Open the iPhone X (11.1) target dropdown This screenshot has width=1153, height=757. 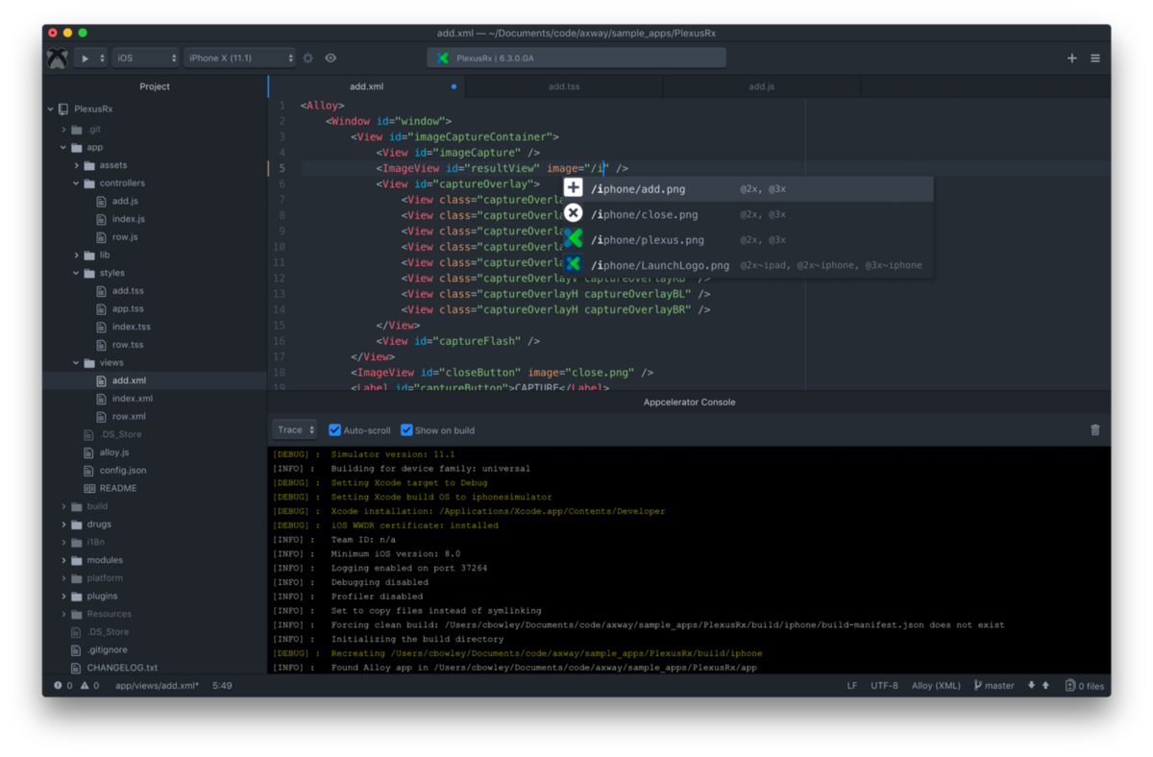[240, 59]
